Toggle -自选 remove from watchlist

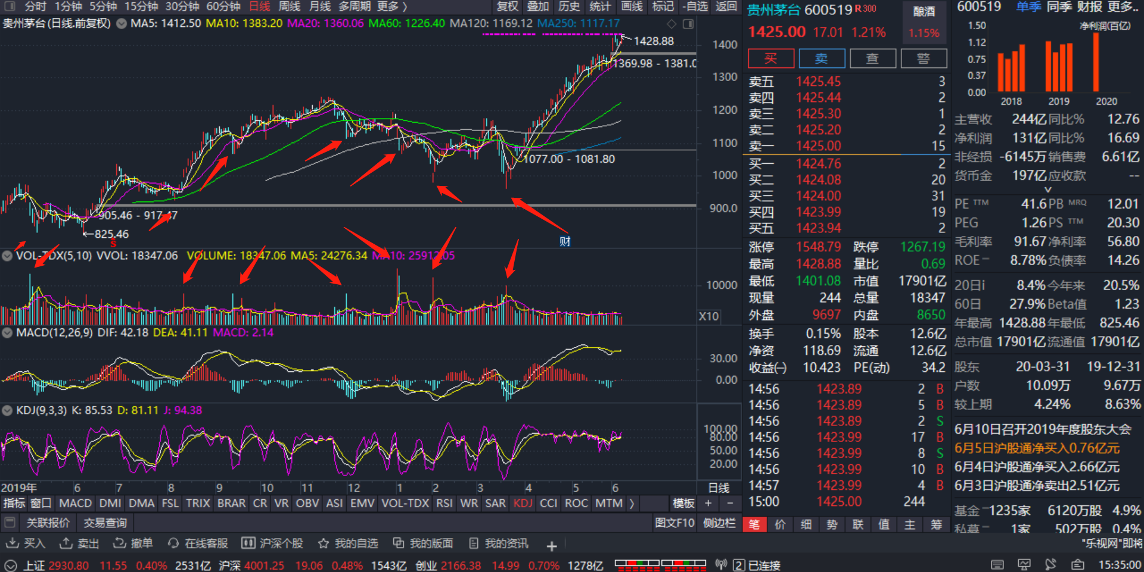click(x=695, y=7)
